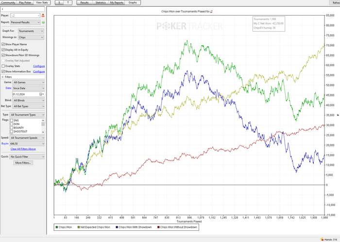
Task: Check the BOUNTY flag
Action: tap(12, 128)
